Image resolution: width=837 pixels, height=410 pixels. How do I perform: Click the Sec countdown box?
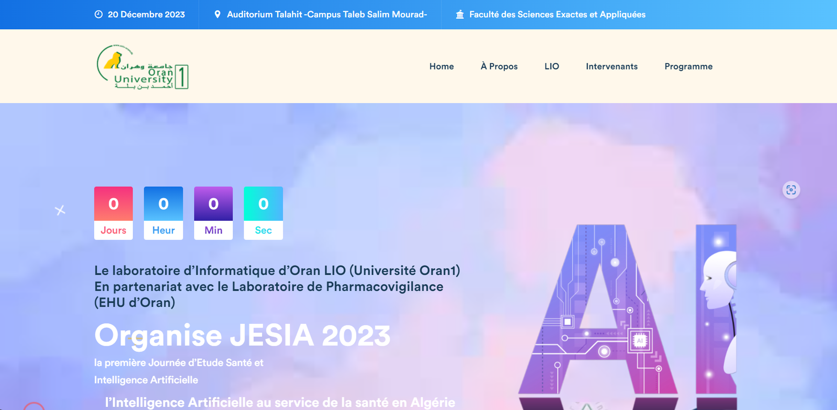point(263,213)
